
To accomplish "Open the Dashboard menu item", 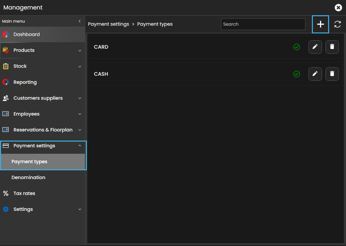I will pos(26,34).
